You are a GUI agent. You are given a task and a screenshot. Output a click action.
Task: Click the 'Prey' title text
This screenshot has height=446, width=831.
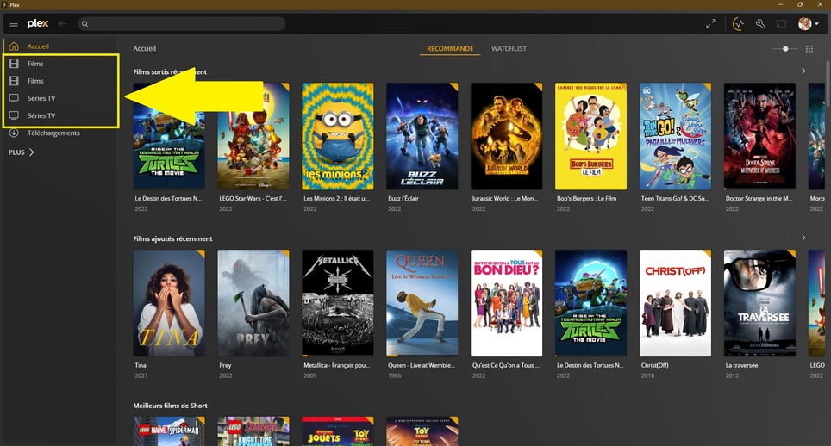(x=225, y=365)
